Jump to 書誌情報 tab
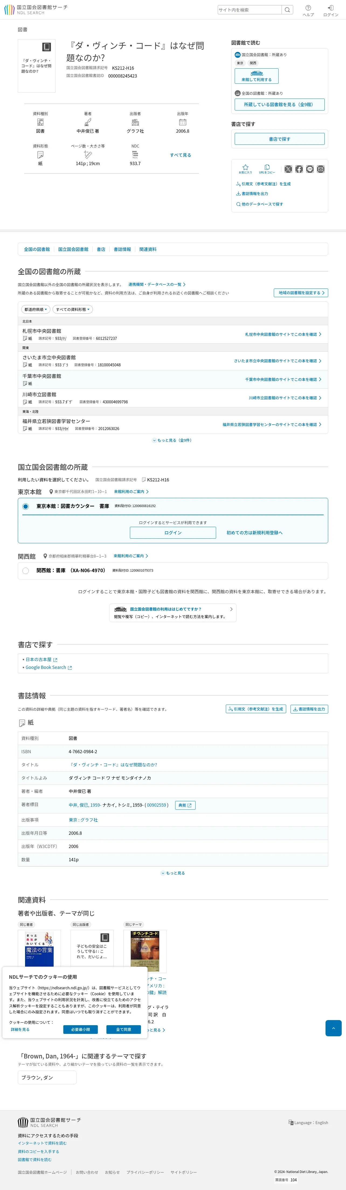Viewport: 346px width, 1190px height. (x=122, y=249)
